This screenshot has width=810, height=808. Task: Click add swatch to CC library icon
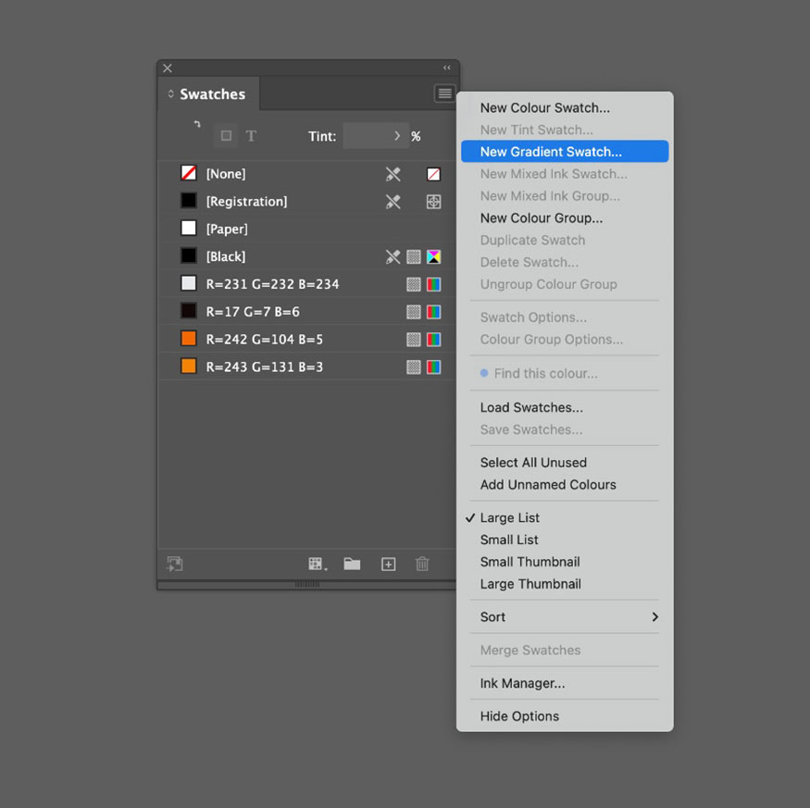point(175,564)
